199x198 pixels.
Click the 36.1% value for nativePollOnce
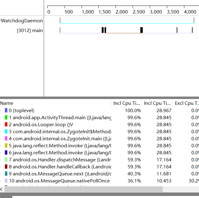(x=134, y=181)
